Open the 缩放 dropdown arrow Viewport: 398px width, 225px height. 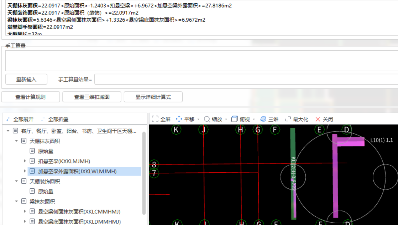pos(226,119)
